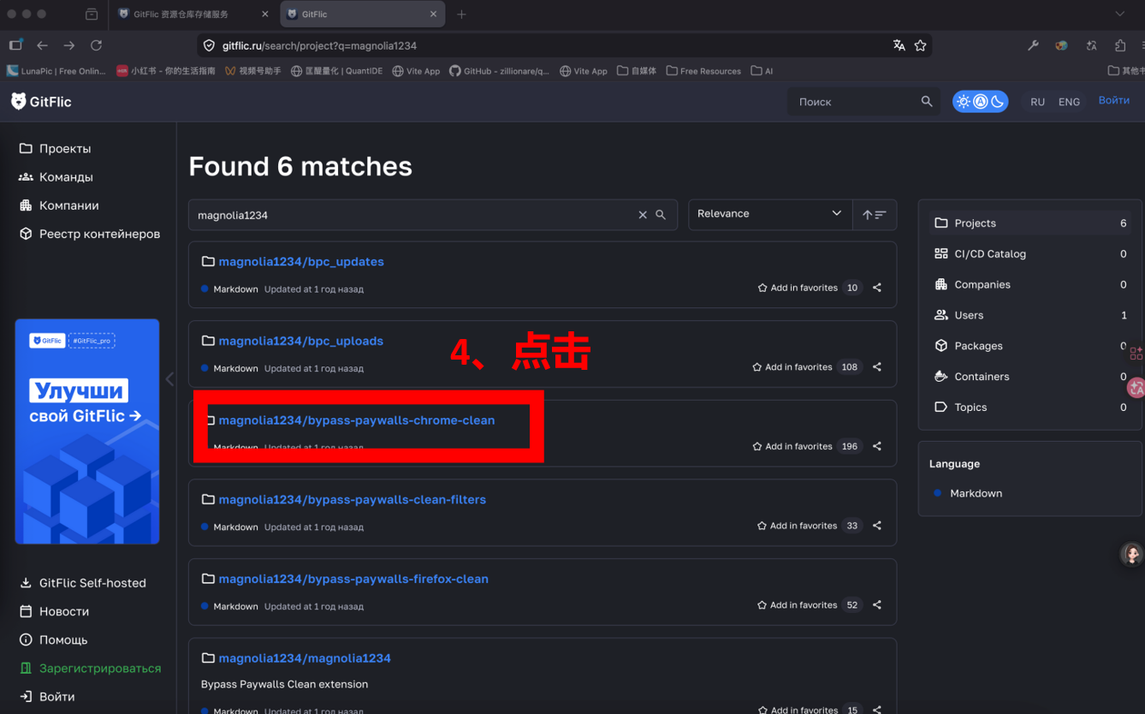Switch to dark theme moon icon
Viewport: 1145px width, 714px height.
(x=997, y=101)
